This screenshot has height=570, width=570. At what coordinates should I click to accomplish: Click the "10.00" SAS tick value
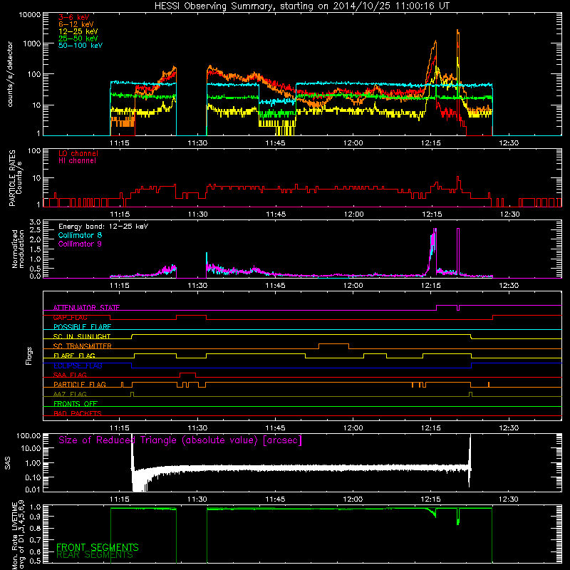[x=31, y=449]
